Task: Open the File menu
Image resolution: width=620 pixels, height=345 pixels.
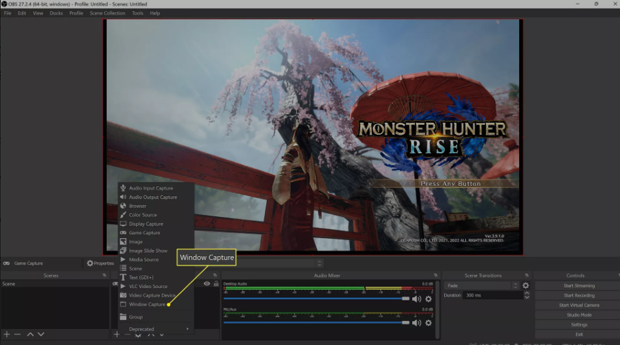Action: pos(7,13)
